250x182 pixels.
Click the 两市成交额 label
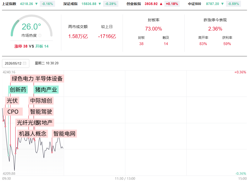coord(78,27)
